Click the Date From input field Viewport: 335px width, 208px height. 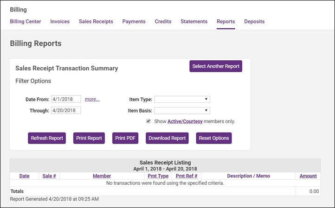pos(66,99)
